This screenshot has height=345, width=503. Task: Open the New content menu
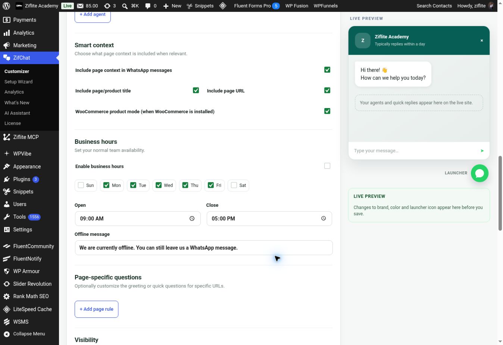coord(172,6)
